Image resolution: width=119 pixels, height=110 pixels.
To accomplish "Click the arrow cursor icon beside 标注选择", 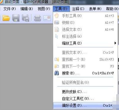I will click(x=57, y=36).
